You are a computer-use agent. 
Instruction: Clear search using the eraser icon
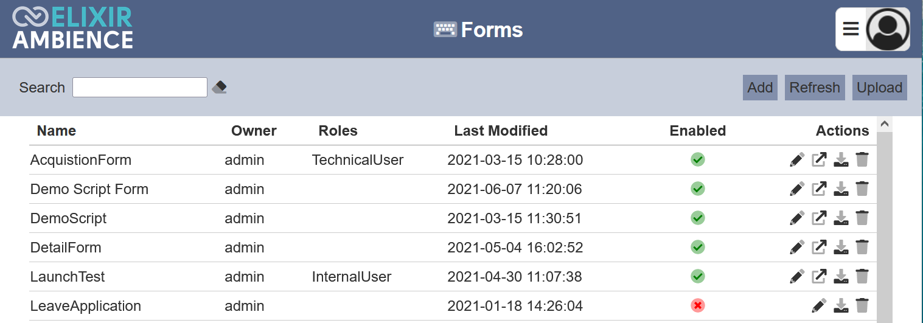click(220, 88)
